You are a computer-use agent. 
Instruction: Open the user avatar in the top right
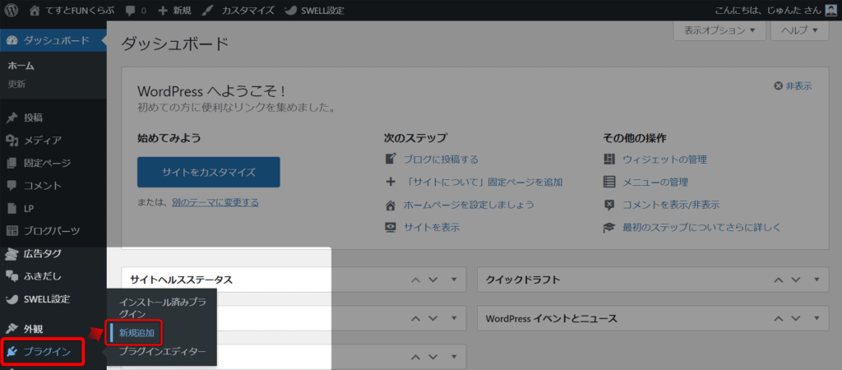click(830, 10)
